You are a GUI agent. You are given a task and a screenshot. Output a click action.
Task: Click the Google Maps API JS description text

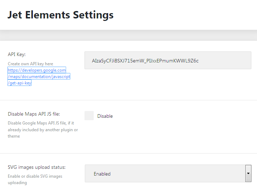coord(43,129)
